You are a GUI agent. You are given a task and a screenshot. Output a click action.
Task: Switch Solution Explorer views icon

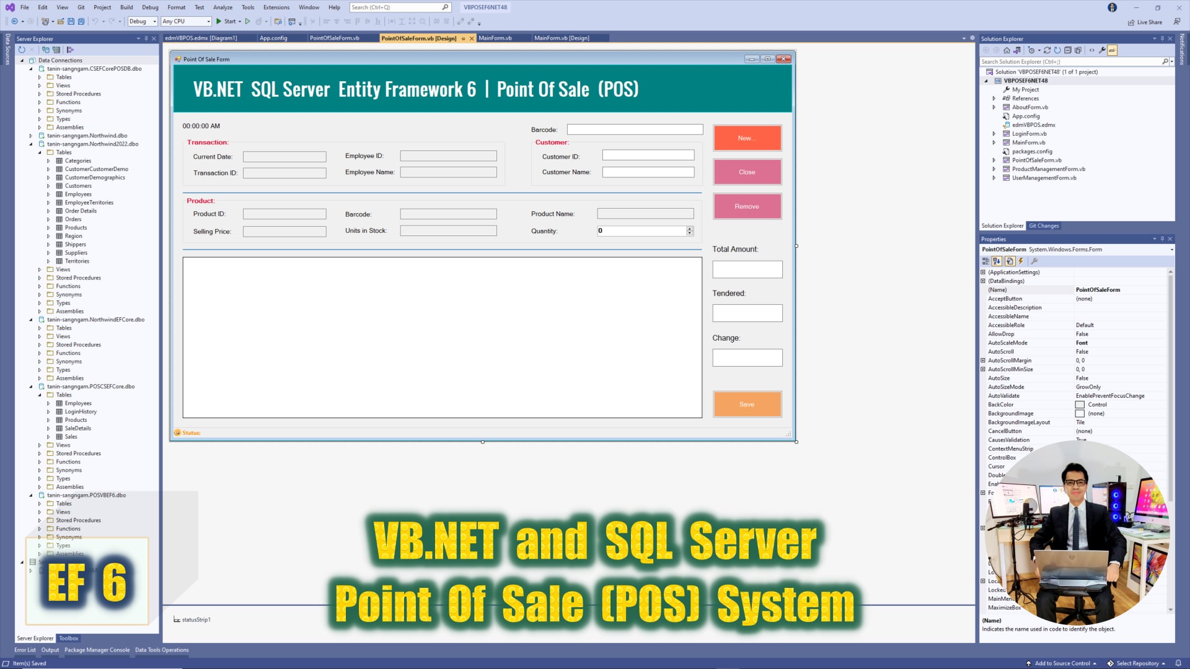[x=1017, y=50]
